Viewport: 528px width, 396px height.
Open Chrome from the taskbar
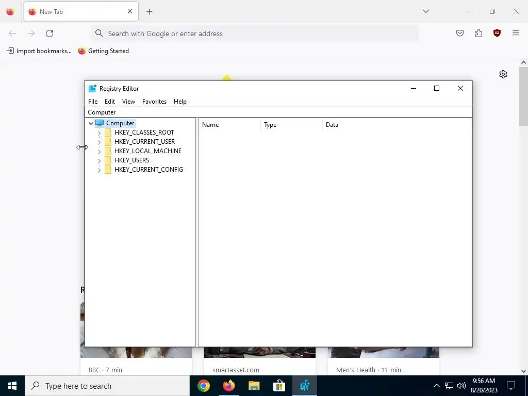click(203, 386)
